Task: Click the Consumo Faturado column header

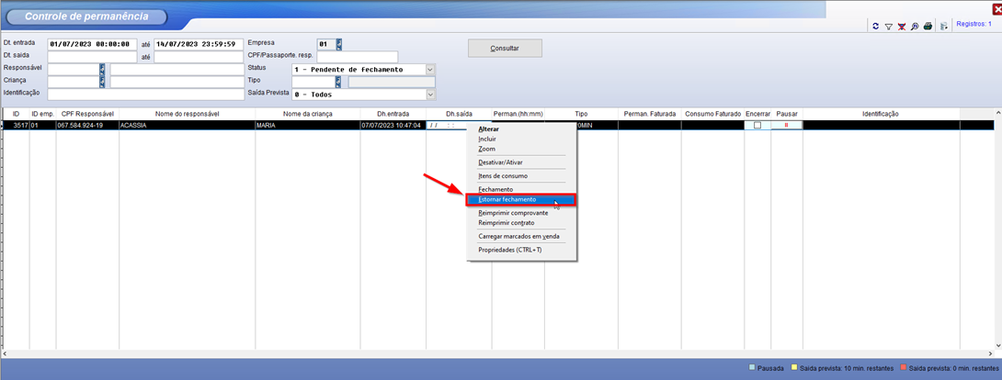Action: (713, 114)
